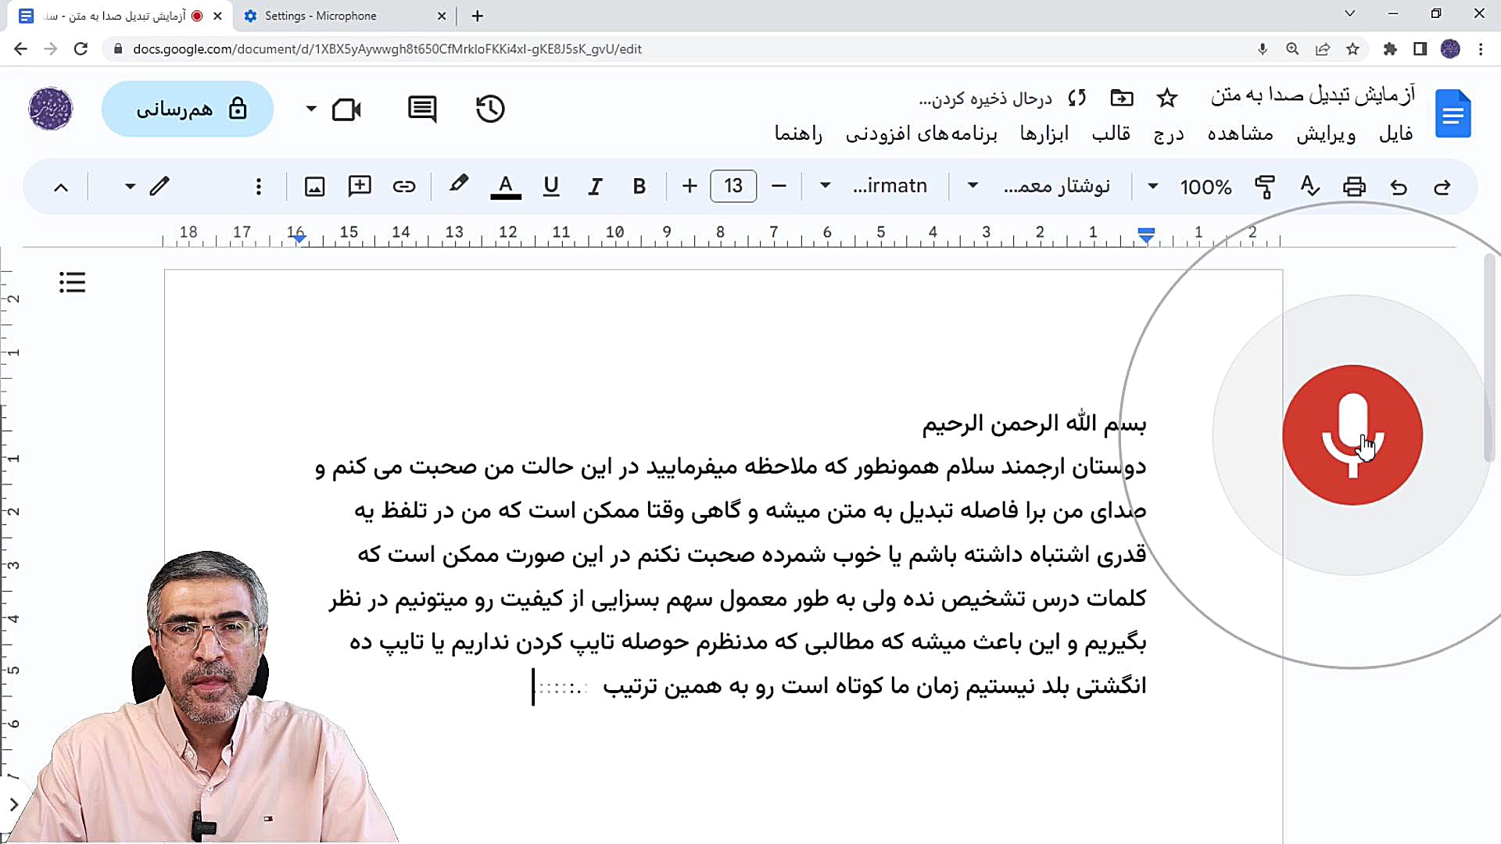Click the red voice typing microphone
1501x844 pixels.
click(x=1353, y=435)
